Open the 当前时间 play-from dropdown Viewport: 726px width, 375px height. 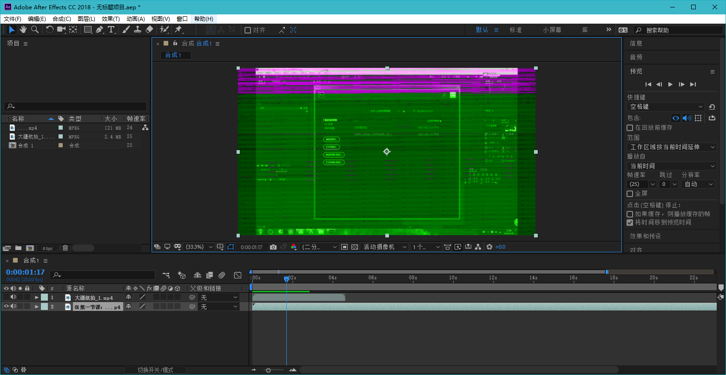coord(672,166)
